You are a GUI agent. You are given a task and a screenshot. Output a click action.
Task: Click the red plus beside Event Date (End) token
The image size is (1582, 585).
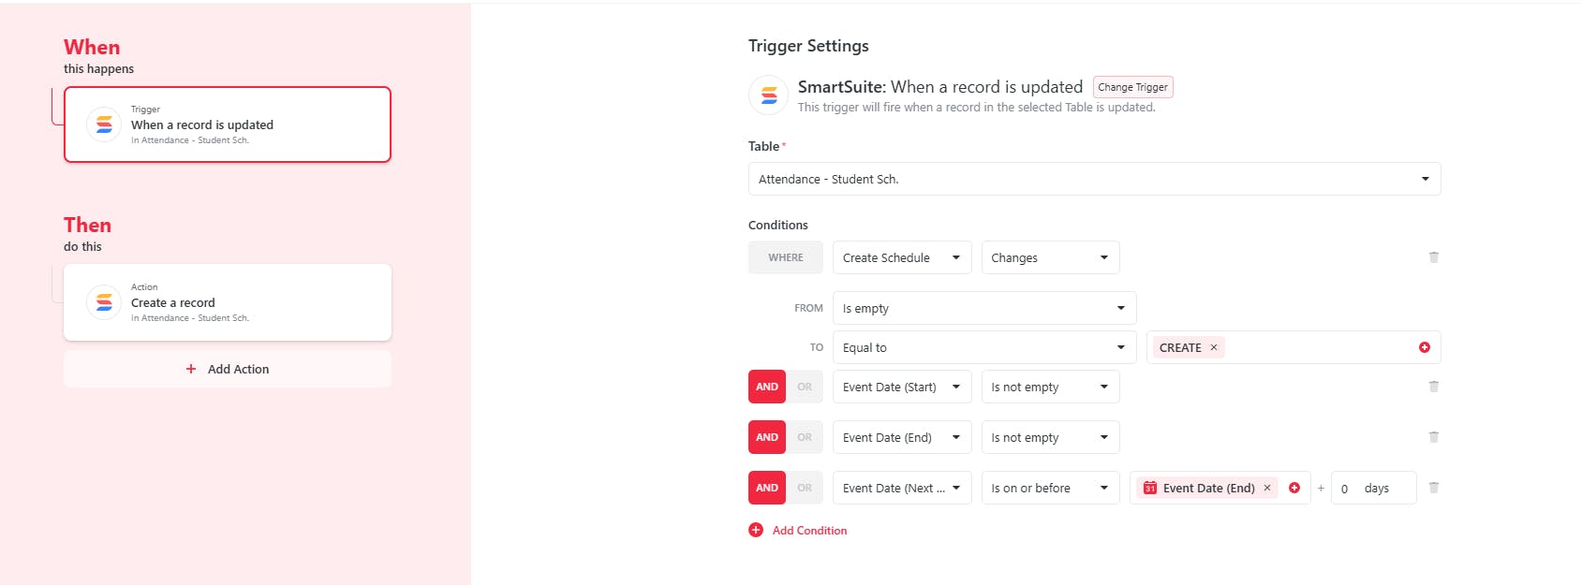1294,488
